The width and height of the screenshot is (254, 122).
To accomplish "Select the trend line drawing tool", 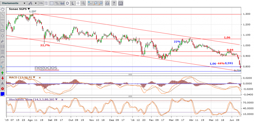I will pos(2,14).
